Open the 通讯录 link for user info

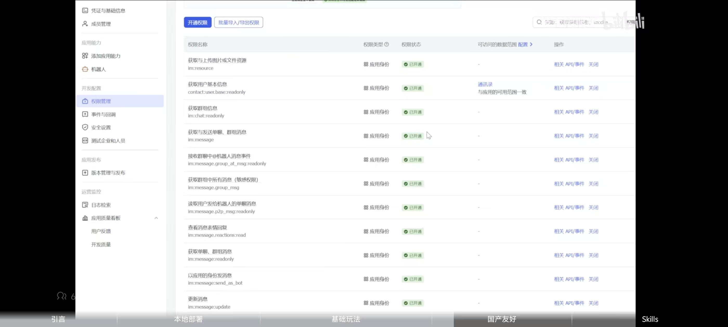485,84
